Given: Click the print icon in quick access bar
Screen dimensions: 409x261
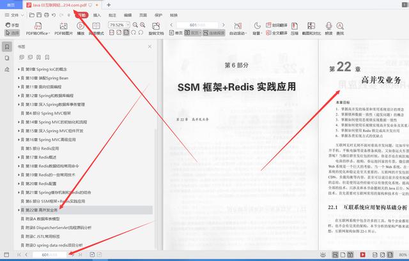Looking at the screenshot, I should (x=47, y=15).
